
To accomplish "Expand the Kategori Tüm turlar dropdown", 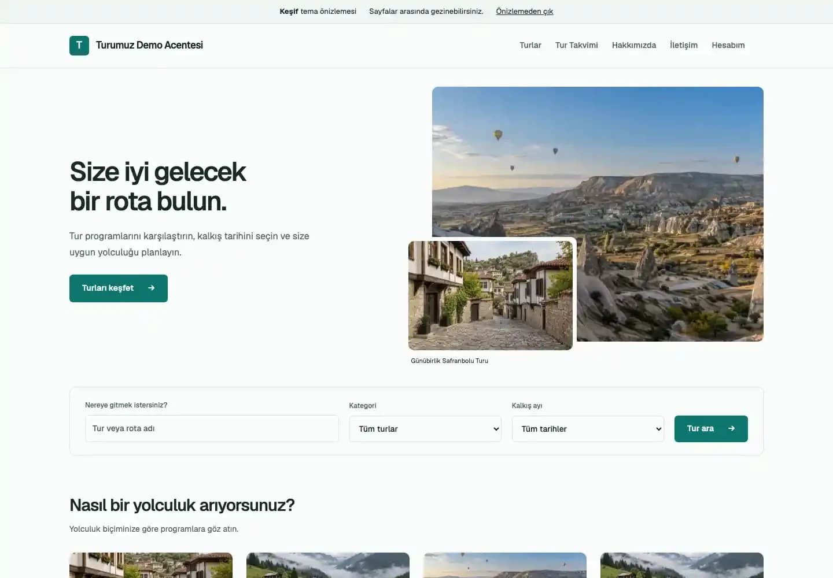I will pos(425,429).
